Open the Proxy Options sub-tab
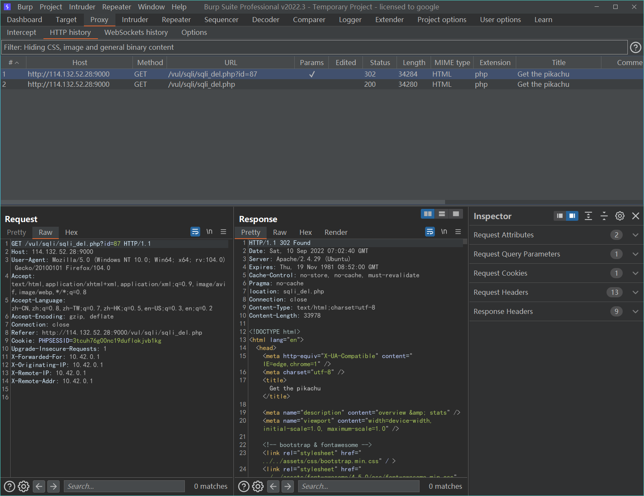This screenshot has width=644, height=496. pyautogui.click(x=194, y=32)
